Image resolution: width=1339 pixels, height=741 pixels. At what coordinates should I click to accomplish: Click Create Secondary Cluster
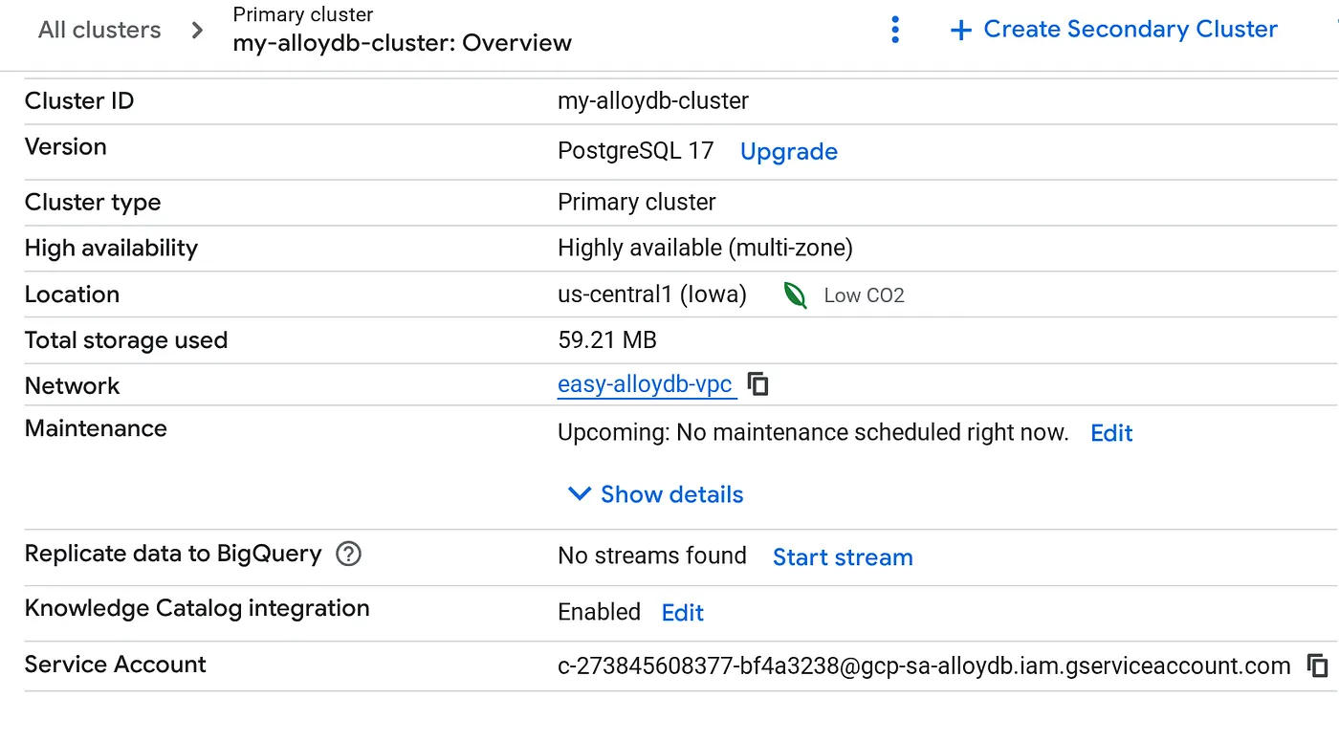pos(1113,30)
